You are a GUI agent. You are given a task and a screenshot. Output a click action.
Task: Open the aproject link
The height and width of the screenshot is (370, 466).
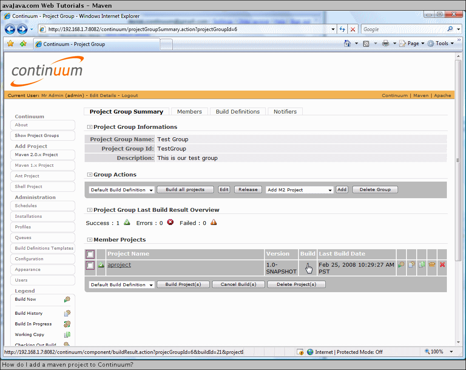click(x=119, y=265)
